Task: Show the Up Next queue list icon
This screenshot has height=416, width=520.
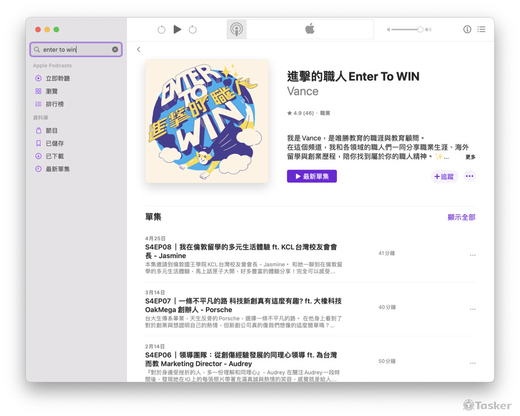Action: 482,30
